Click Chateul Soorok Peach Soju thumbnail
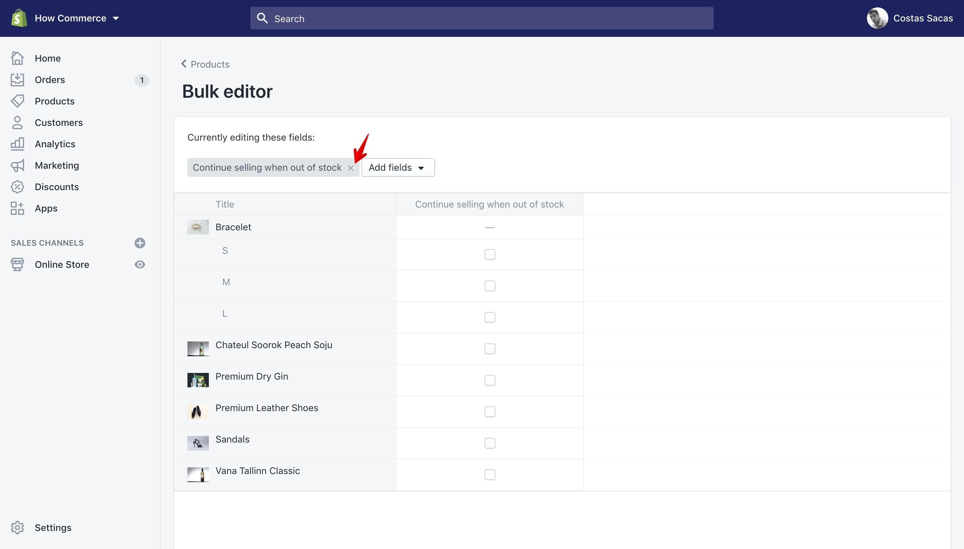The width and height of the screenshot is (964, 549). 198,349
